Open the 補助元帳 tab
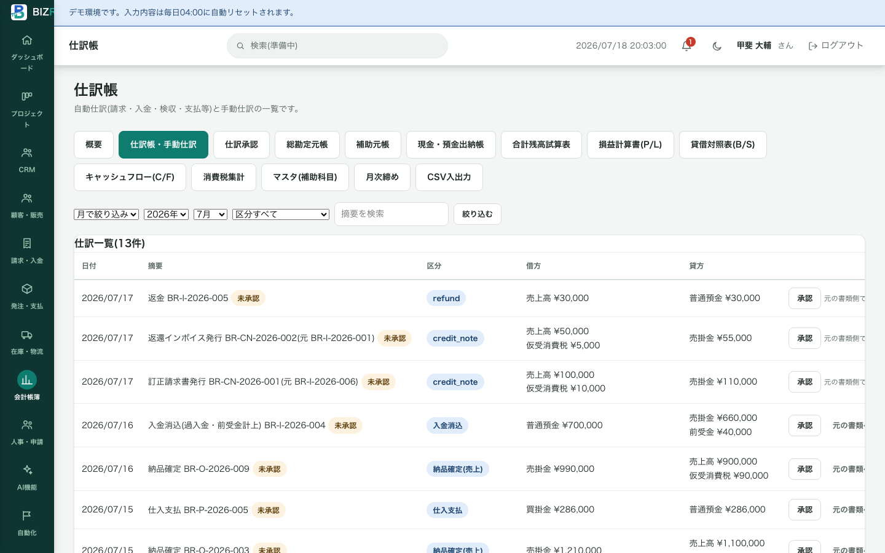Image resolution: width=885 pixels, height=553 pixels. click(x=373, y=144)
